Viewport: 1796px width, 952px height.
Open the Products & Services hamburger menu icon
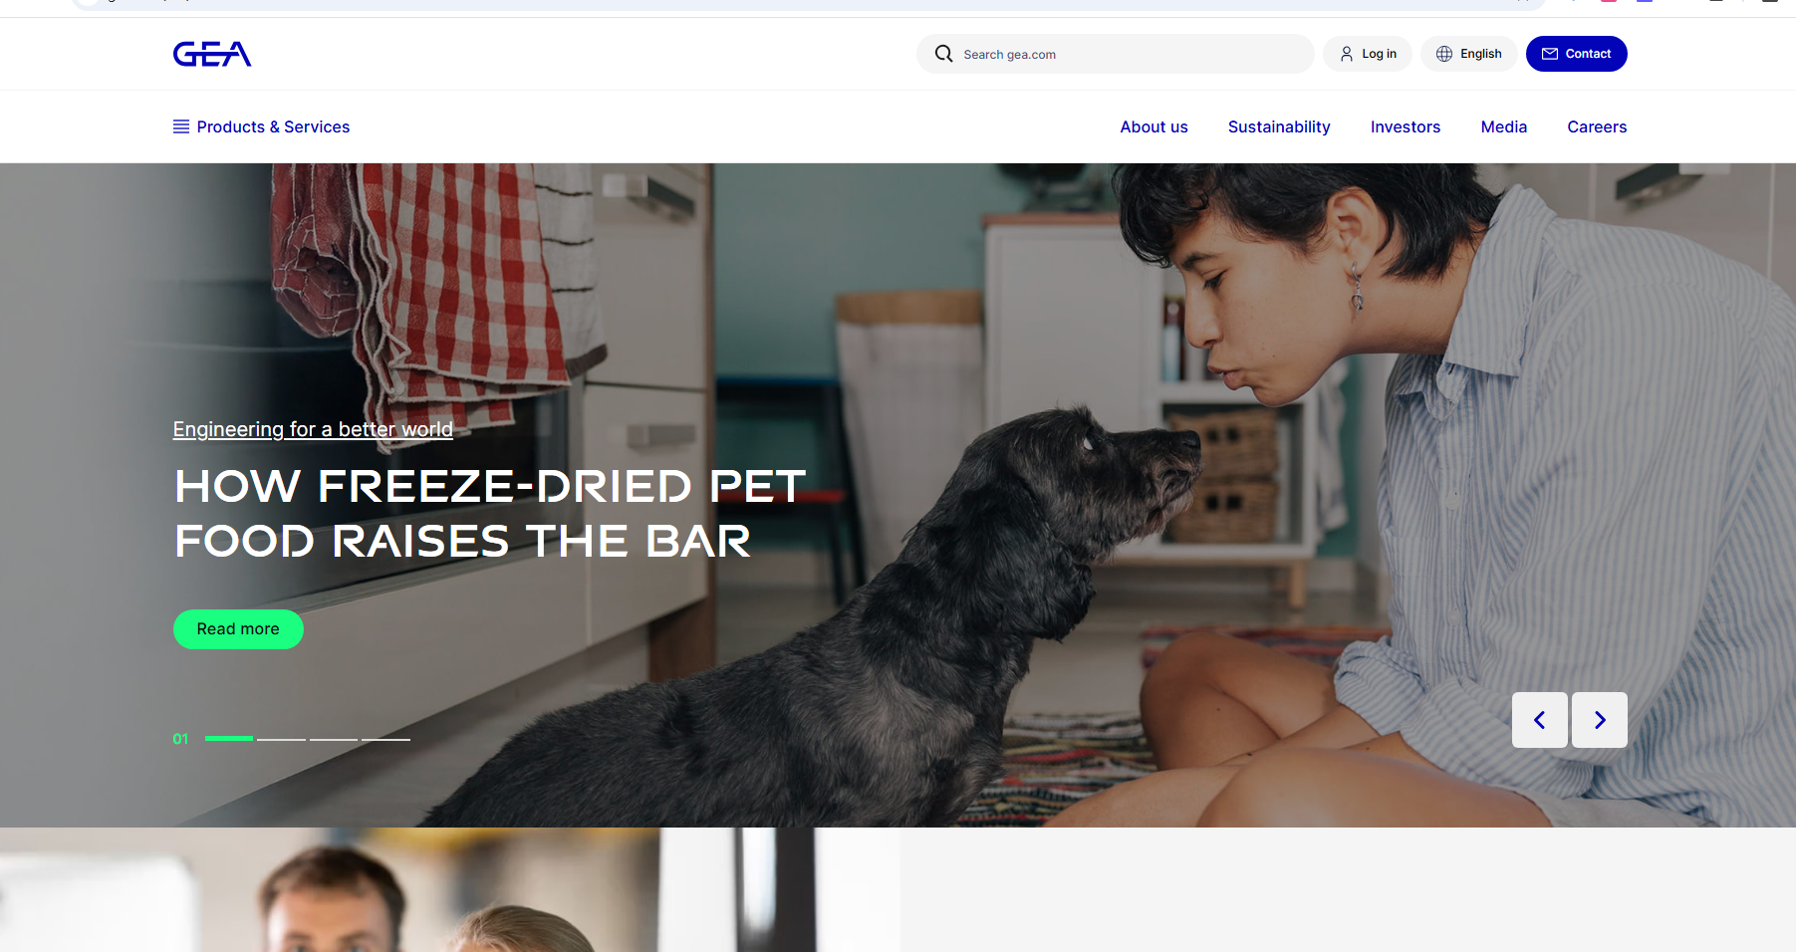181,126
